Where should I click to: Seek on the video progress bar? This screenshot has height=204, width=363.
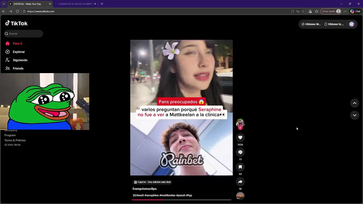pyautogui.click(x=181, y=200)
